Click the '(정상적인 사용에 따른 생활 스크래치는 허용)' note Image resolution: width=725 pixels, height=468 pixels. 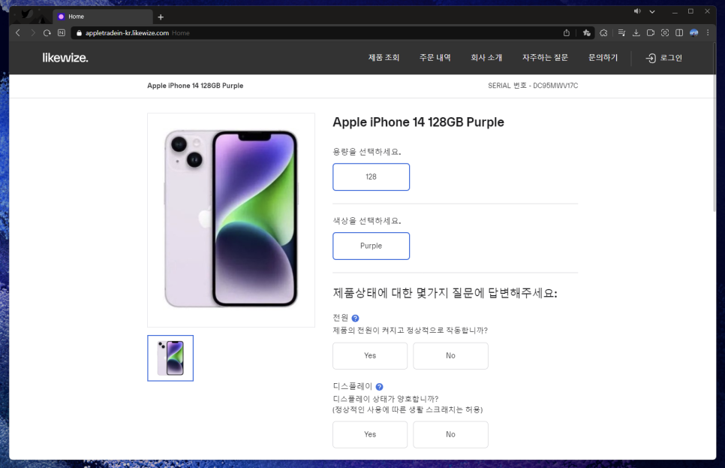[408, 409]
